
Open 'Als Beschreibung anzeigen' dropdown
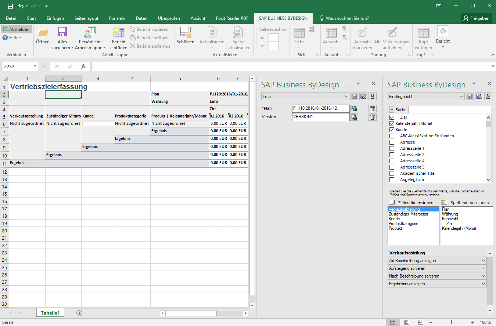tap(437, 261)
